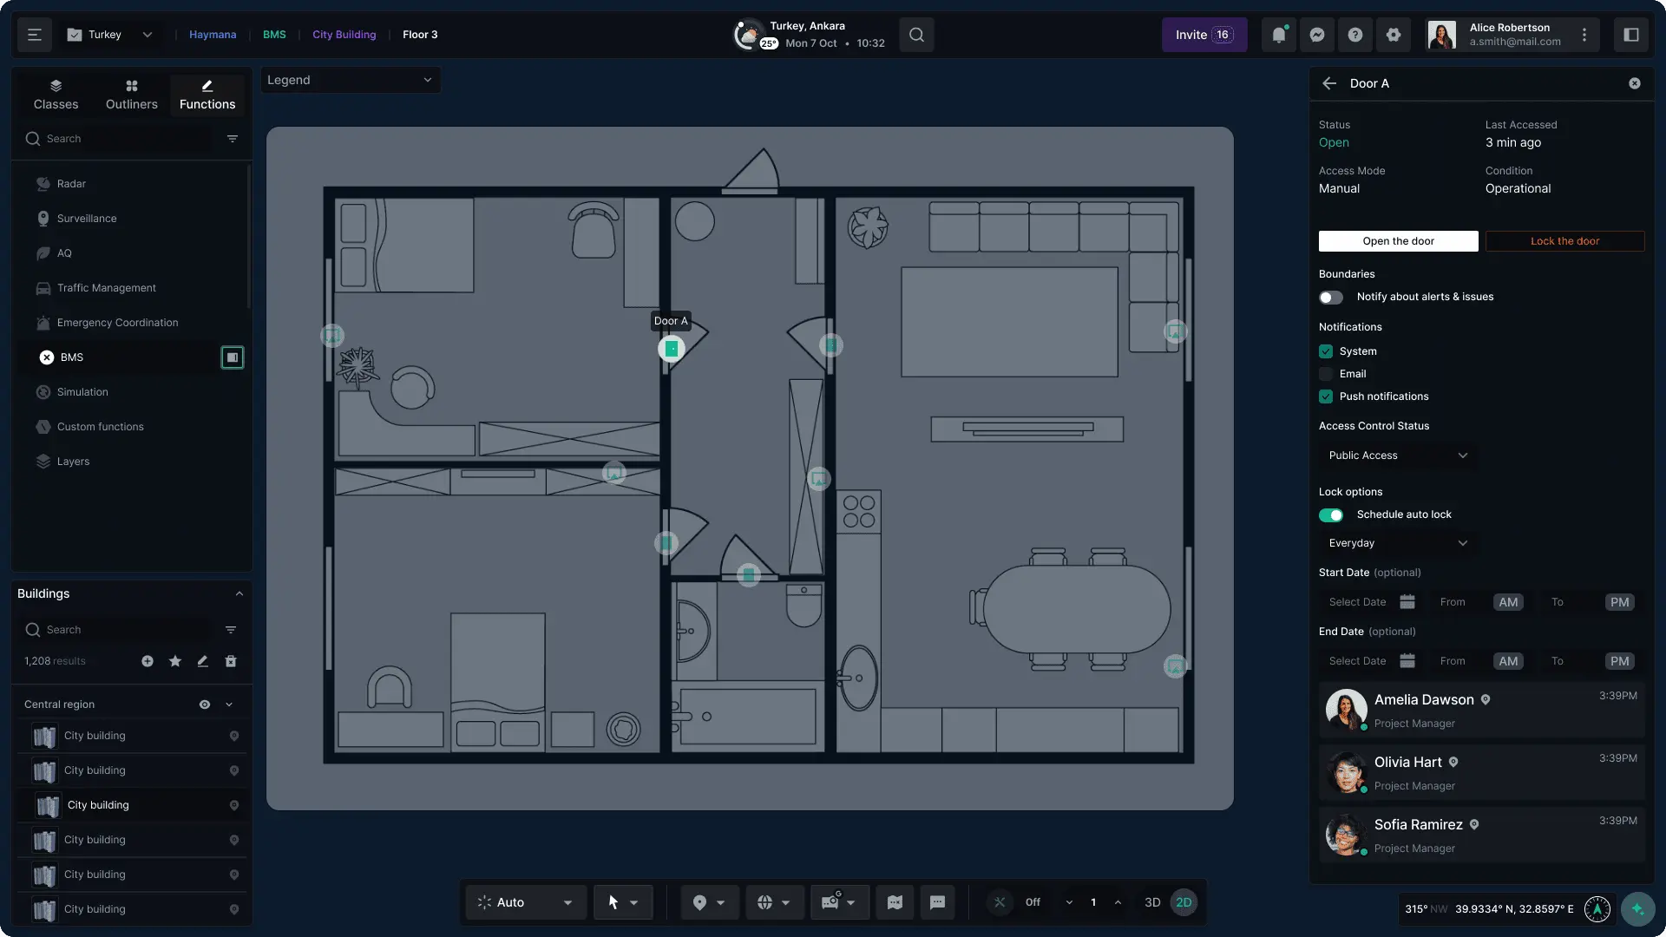
Task: Click the compass icon in the coordinates bar
Action: pos(1597,908)
